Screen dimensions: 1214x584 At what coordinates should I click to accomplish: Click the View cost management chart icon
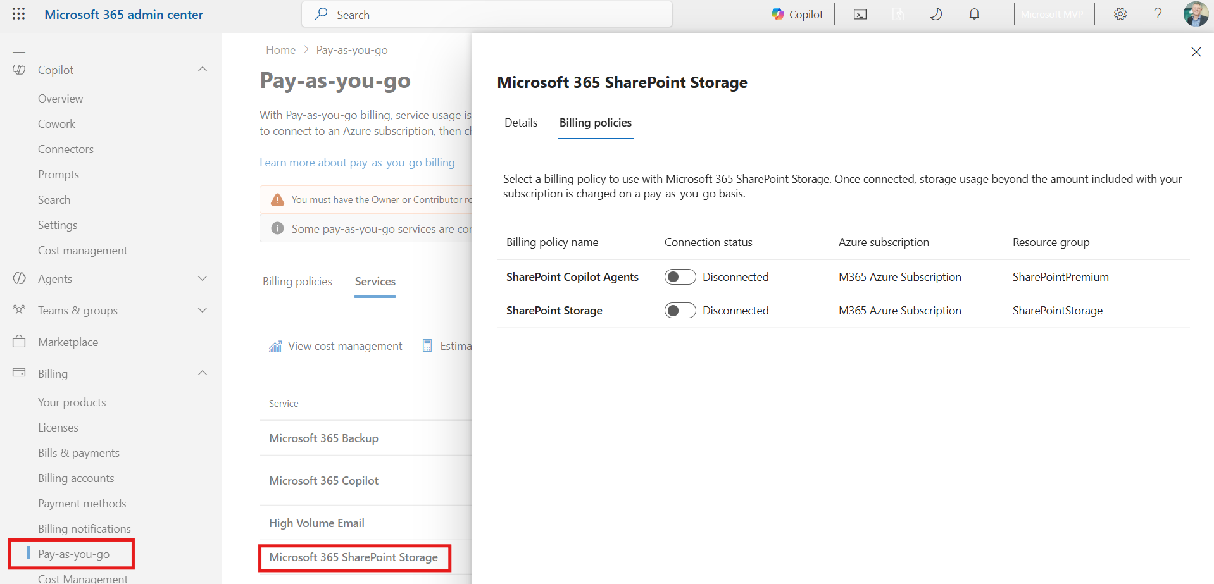point(275,346)
